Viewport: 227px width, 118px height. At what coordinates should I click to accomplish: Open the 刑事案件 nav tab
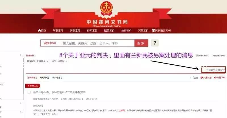(58, 31)
